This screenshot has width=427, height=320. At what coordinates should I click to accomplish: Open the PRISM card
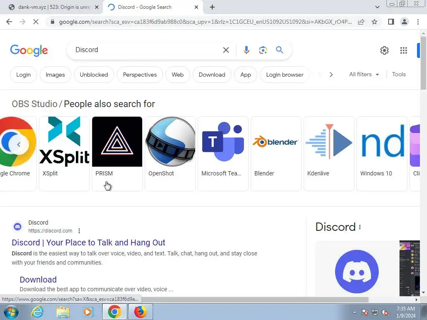coord(117,154)
